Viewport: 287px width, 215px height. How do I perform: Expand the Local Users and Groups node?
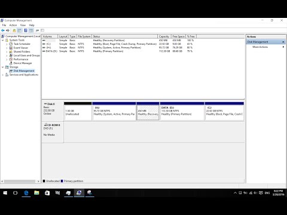[x=7, y=56]
